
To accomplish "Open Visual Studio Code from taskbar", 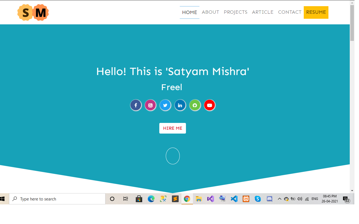I will (x=234, y=199).
